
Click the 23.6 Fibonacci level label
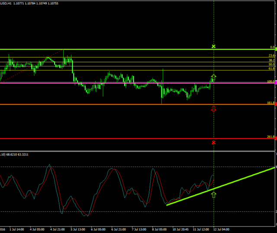tap(271, 56)
